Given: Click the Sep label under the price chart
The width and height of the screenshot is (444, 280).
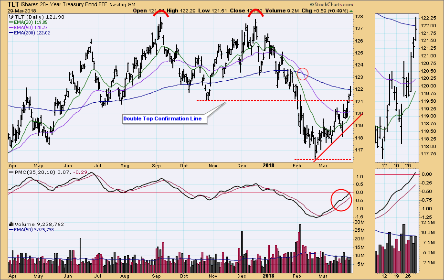Looking at the screenshot, I should (x=156, y=166).
